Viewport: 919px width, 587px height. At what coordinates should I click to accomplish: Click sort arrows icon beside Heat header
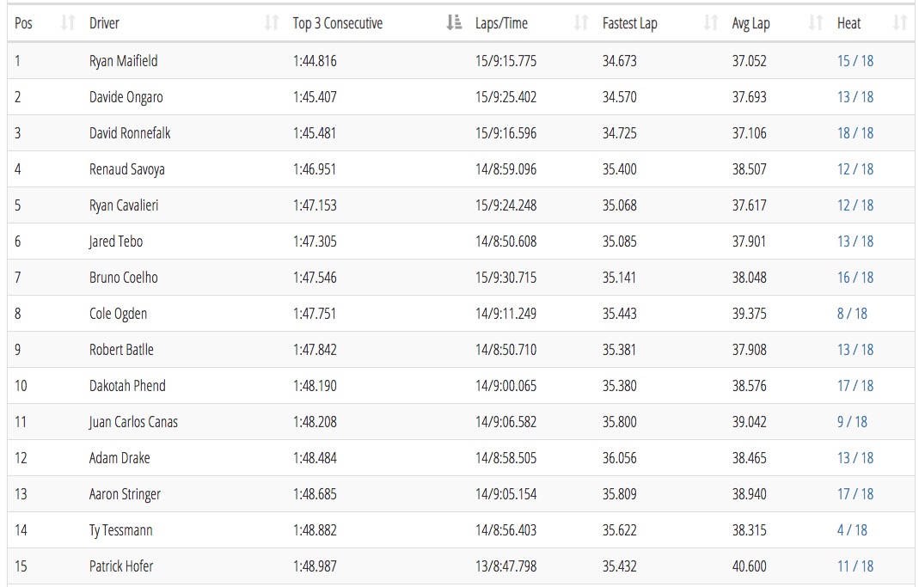tap(899, 23)
